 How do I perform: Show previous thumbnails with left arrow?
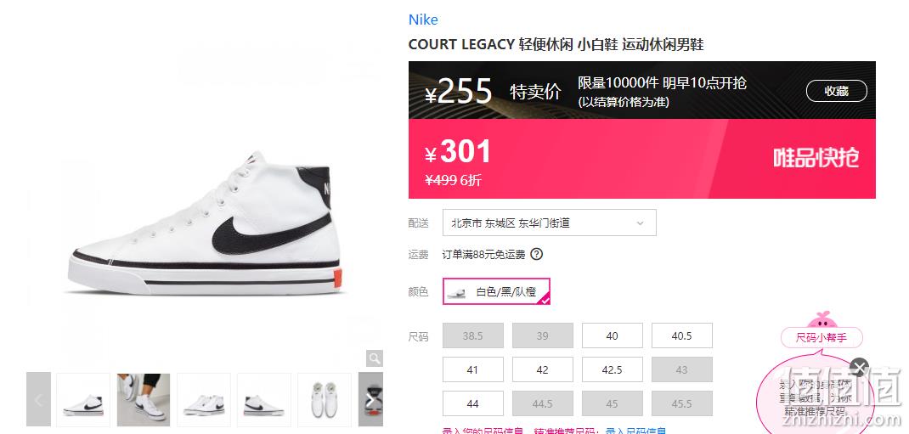point(39,400)
